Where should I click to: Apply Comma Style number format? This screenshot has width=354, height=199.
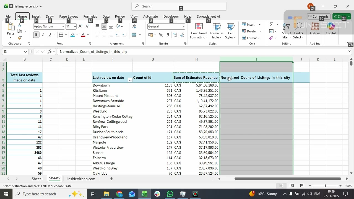click(168, 35)
